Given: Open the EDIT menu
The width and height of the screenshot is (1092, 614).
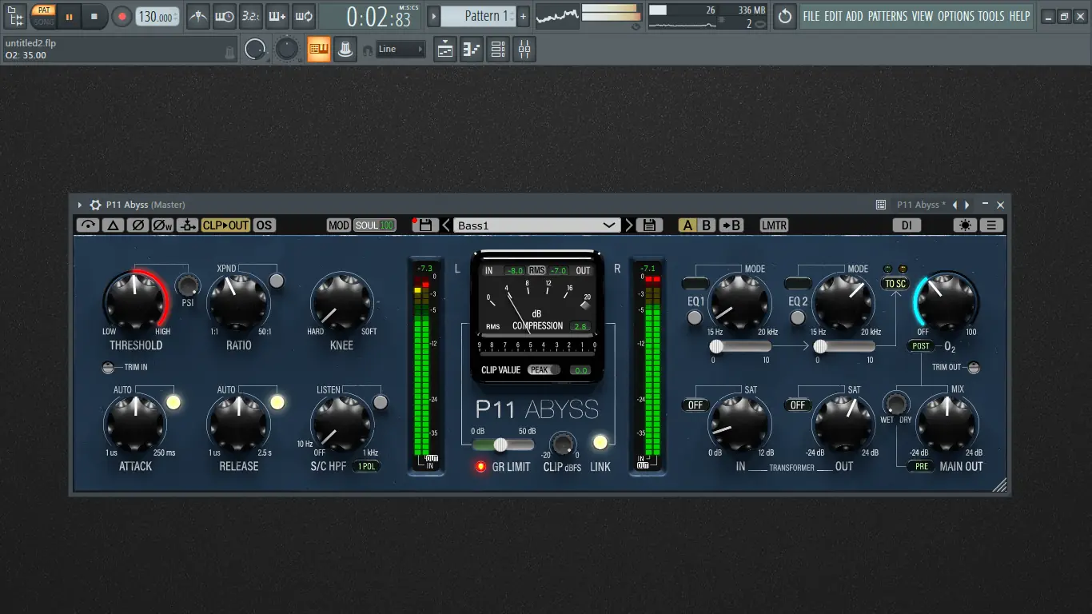Looking at the screenshot, I should 833,16.
